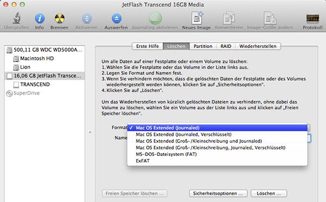Viewport: 326px width, 202px height.
Task: Click the Überprüfen microscope icon
Action: pos(16,18)
